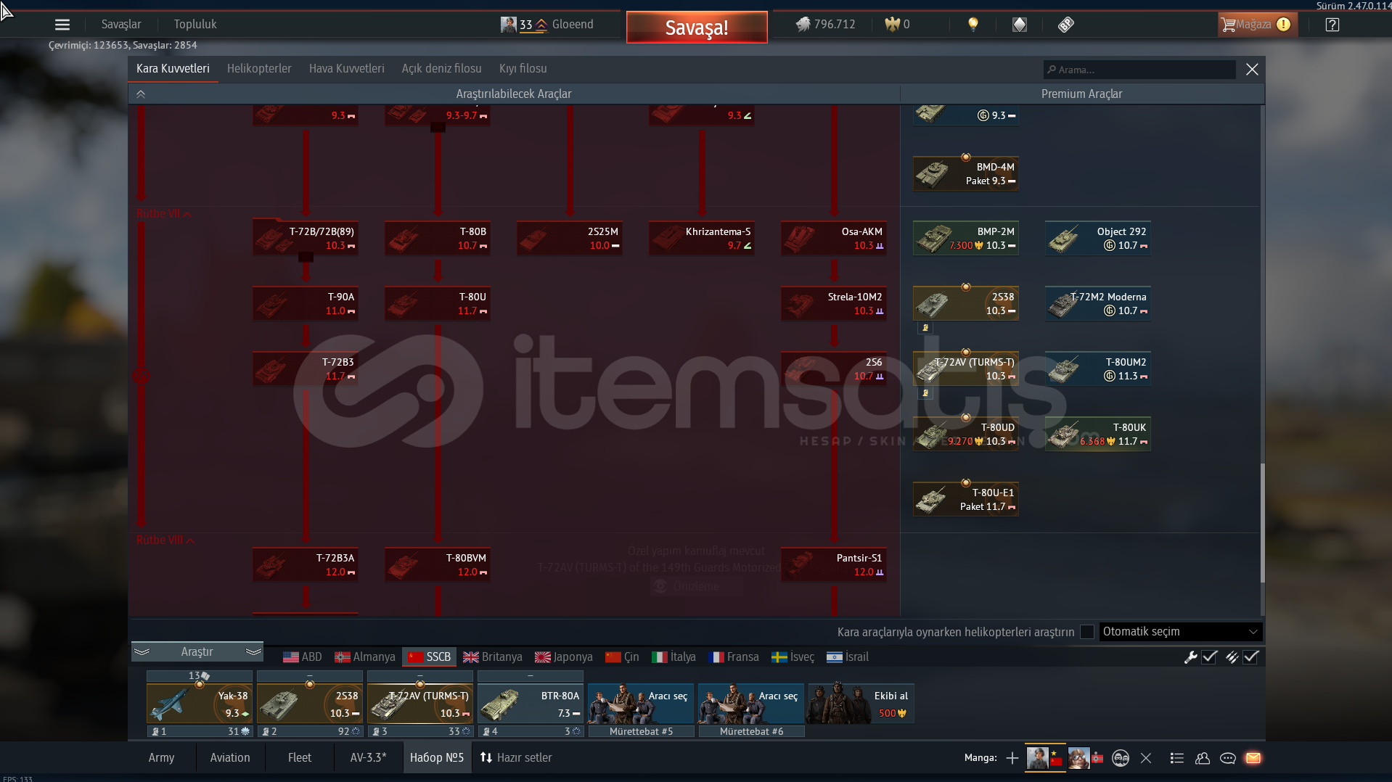Open the Battle Pass ticket icon
Screen dimensions: 1392x782
click(1065, 25)
